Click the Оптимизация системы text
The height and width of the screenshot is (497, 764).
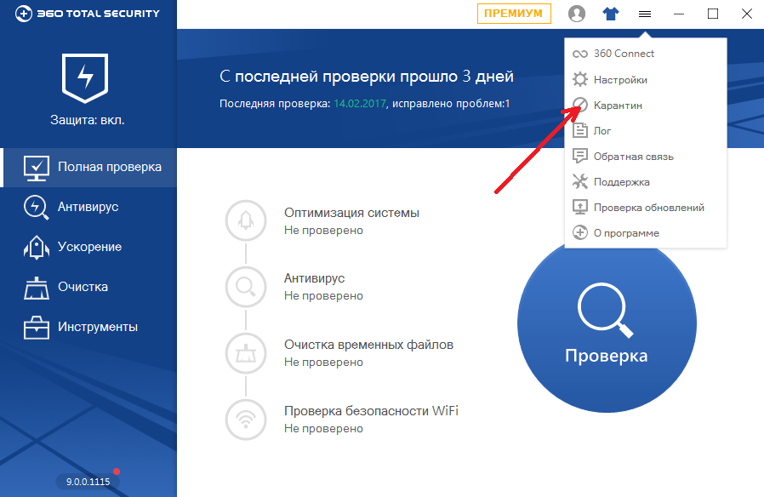pos(351,213)
